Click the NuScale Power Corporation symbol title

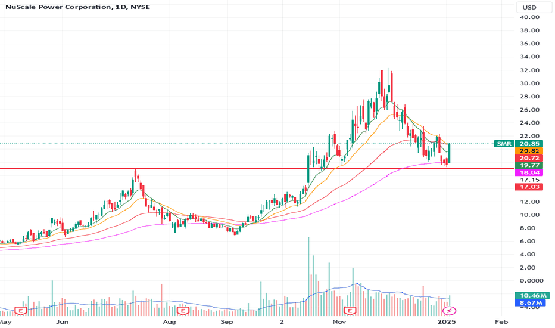click(58, 7)
